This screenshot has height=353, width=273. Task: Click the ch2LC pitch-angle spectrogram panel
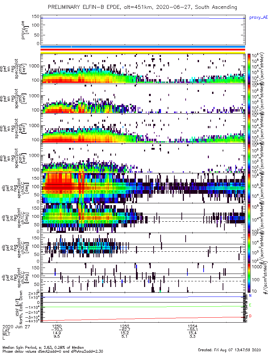coord(143,248)
